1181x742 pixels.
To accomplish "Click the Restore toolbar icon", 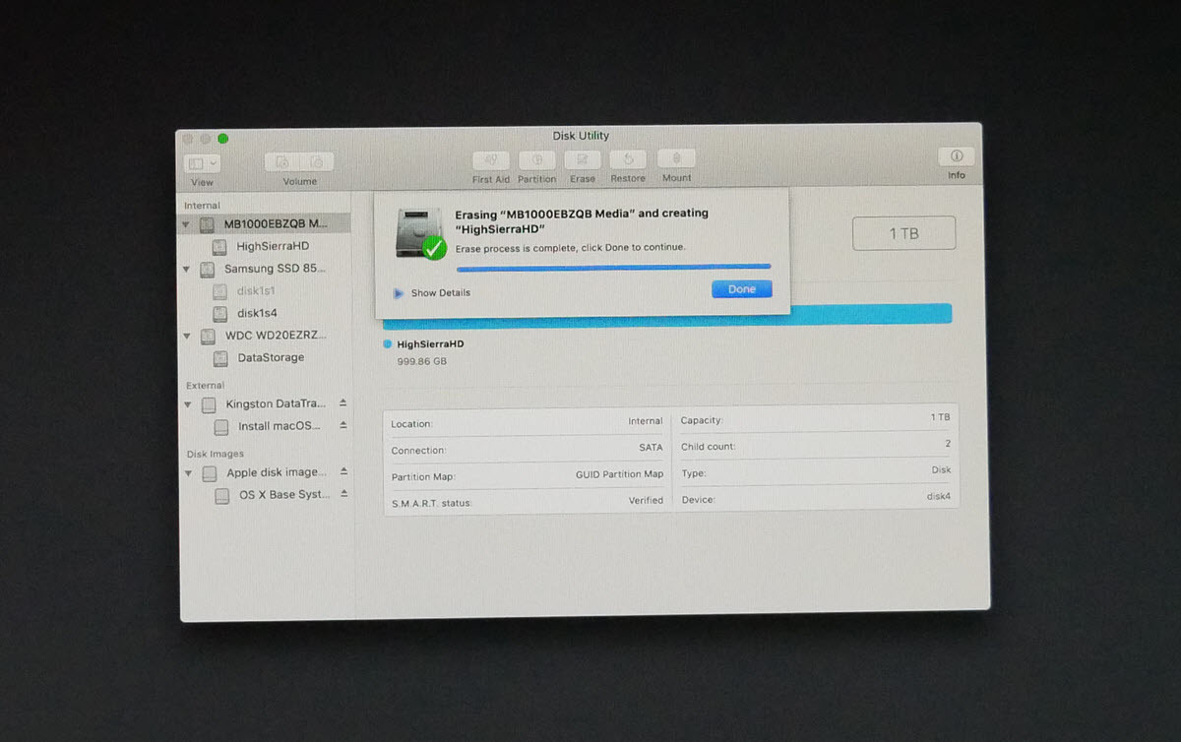I will tap(628, 159).
